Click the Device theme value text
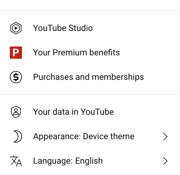The image size is (180, 175). click(109, 136)
